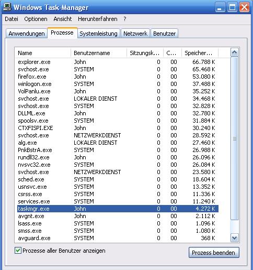Viewport: 253px width, 270px height.
Task: Open the Anwendungen tab
Action: click(27, 34)
